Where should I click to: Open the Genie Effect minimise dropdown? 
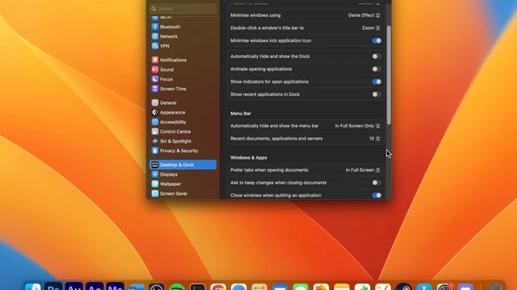click(x=364, y=15)
